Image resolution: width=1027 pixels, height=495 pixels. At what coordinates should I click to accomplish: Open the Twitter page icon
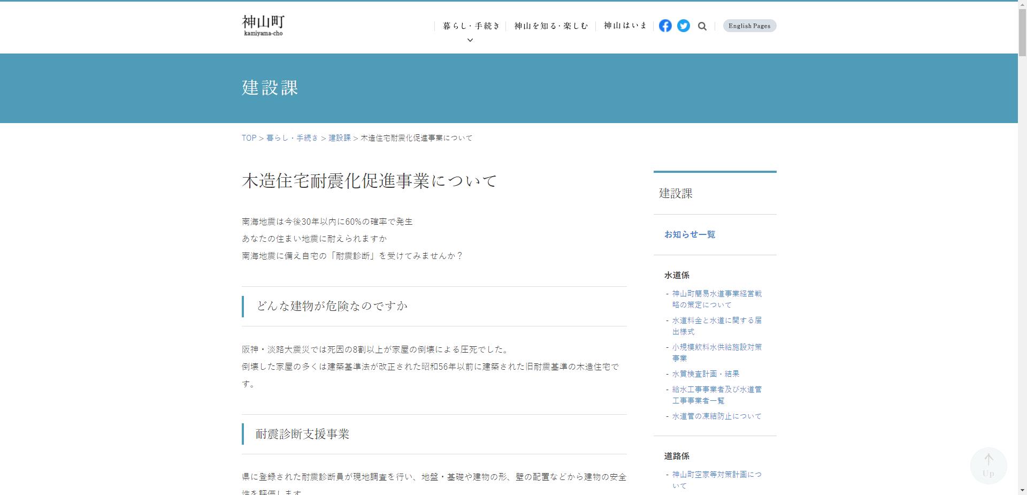(x=684, y=26)
